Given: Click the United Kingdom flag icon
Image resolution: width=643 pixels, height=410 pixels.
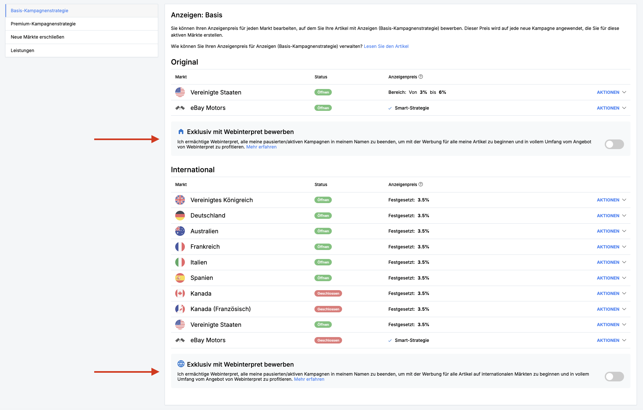Looking at the screenshot, I should tap(180, 200).
